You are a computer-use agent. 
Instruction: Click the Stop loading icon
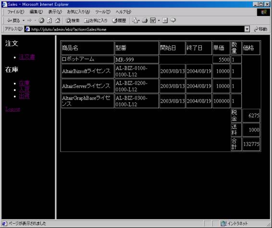click(41, 21)
